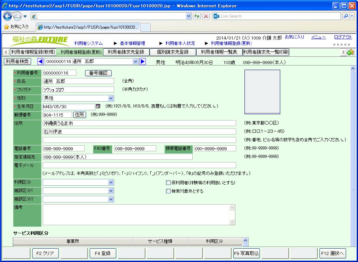
Task: Click the 氏名 input field
Action: click(78, 81)
